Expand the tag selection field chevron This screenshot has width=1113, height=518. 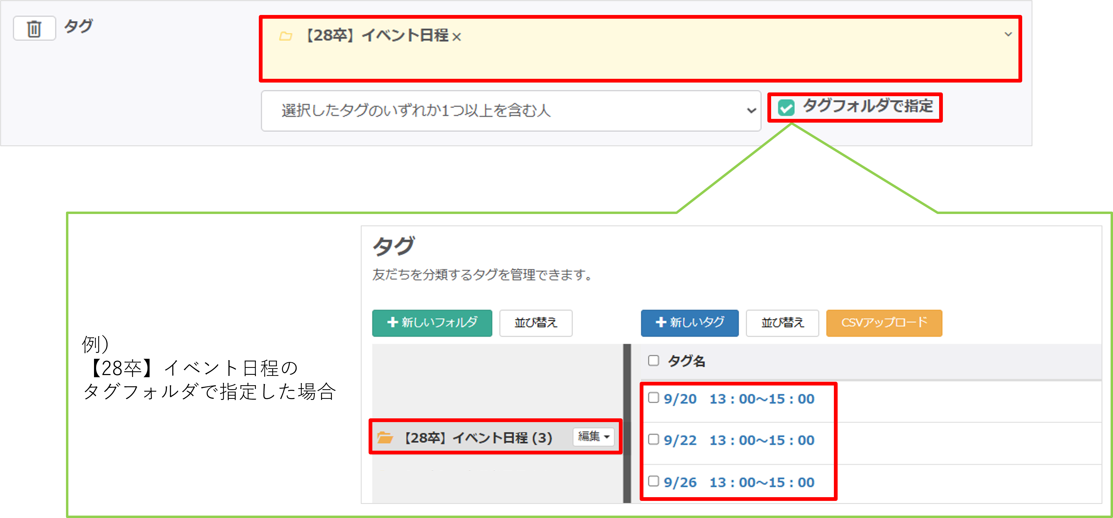click(x=1008, y=34)
